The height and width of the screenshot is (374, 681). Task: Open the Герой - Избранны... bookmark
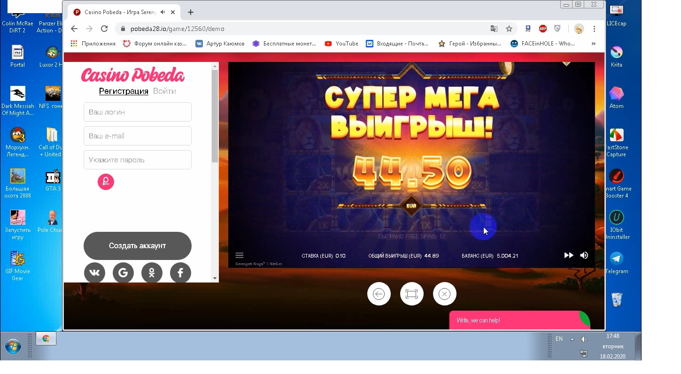tap(470, 44)
